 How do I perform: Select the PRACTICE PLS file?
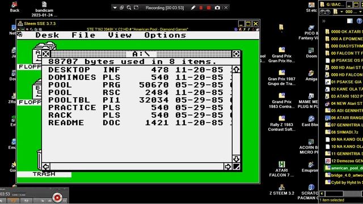136,108
